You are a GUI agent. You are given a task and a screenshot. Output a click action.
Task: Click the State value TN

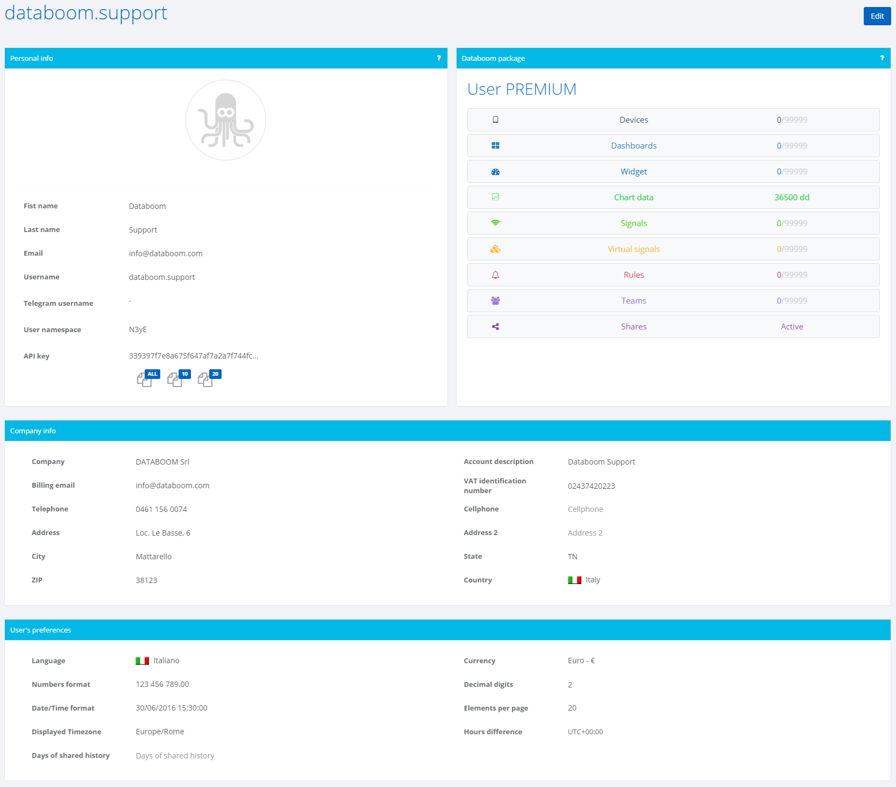click(x=573, y=557)
